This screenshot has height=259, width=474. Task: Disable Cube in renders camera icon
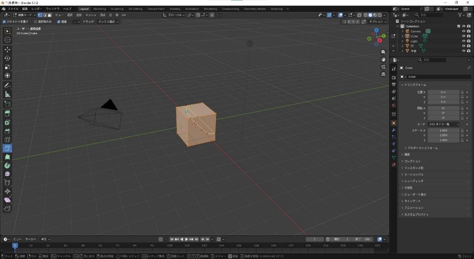(469, 36)
